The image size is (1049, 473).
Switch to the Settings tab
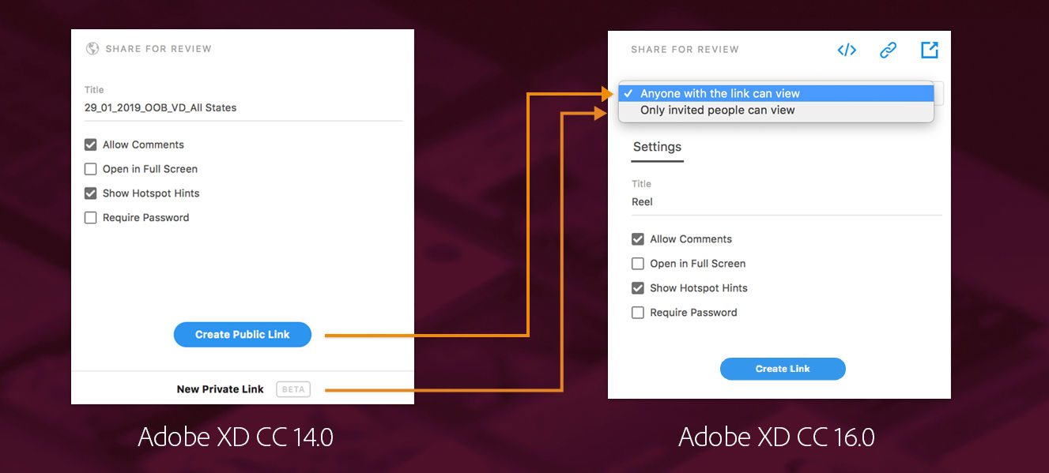(x=657, y=148)
